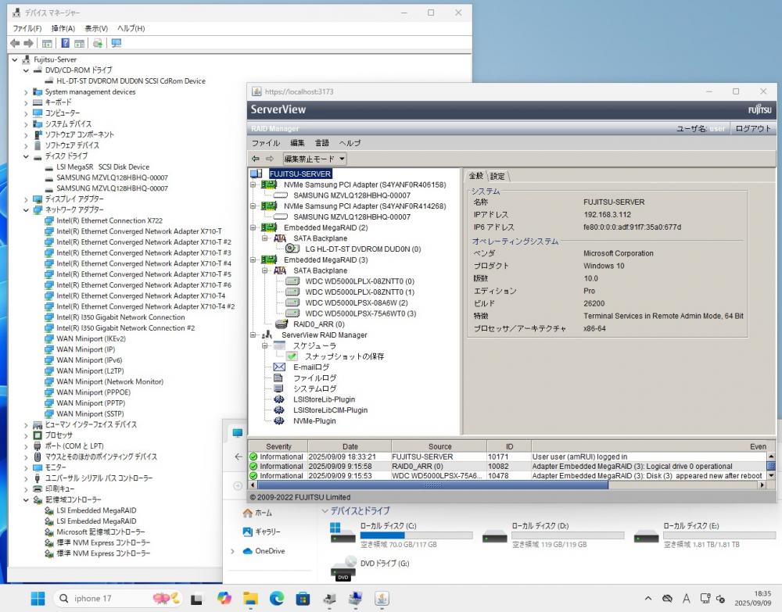Click the ログアウト button
Image resolution: width=782 pixels, height=612 pixels.
click(x=753, y=129)
